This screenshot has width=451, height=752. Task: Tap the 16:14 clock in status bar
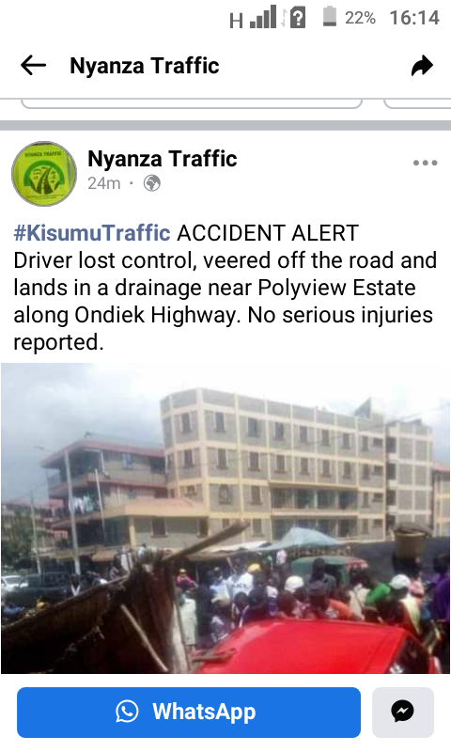click(414, 18)
